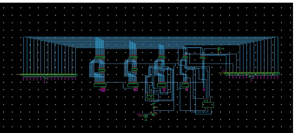299x133 pixels.
Task: Select the circular source symbol at top right
Action: click(219, 49)
